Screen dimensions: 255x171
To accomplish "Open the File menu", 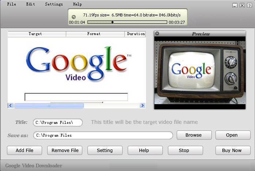I will pyautogui.click(x=11, y=4).
